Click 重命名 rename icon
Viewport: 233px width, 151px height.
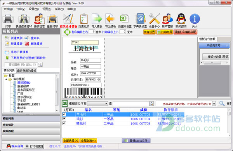[27, 38]
